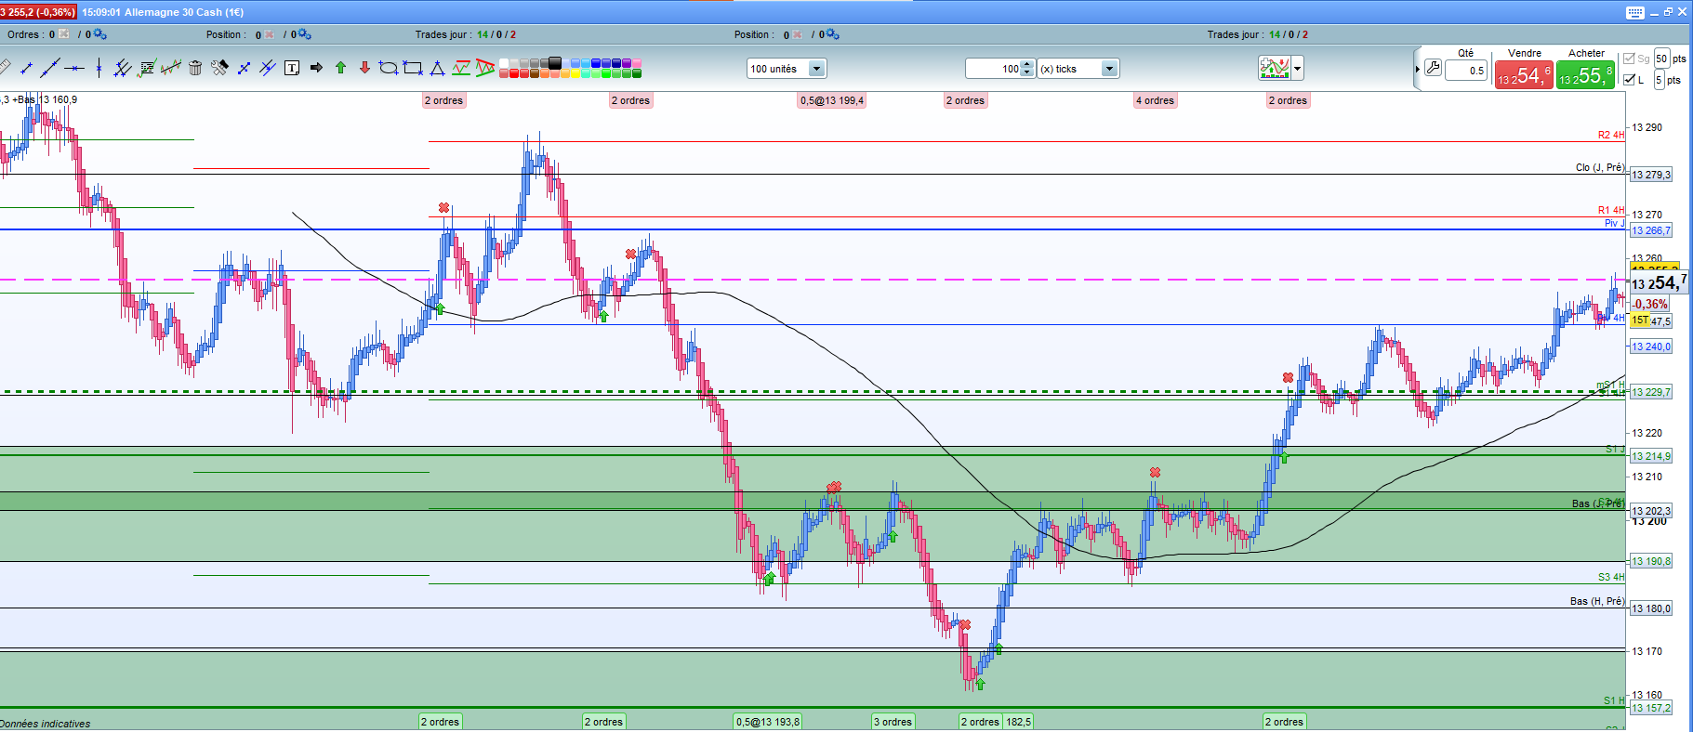Click the '4 ordres' label above chart
The height and width of the screenshot is (732, 1693).
[x=1155, y=100]
